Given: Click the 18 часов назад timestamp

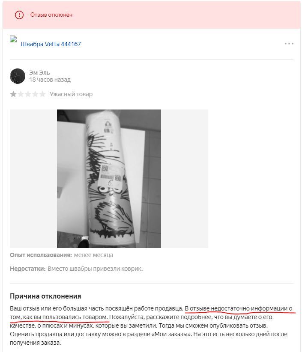Looking at the screenshot, I should tap(50, 80).
